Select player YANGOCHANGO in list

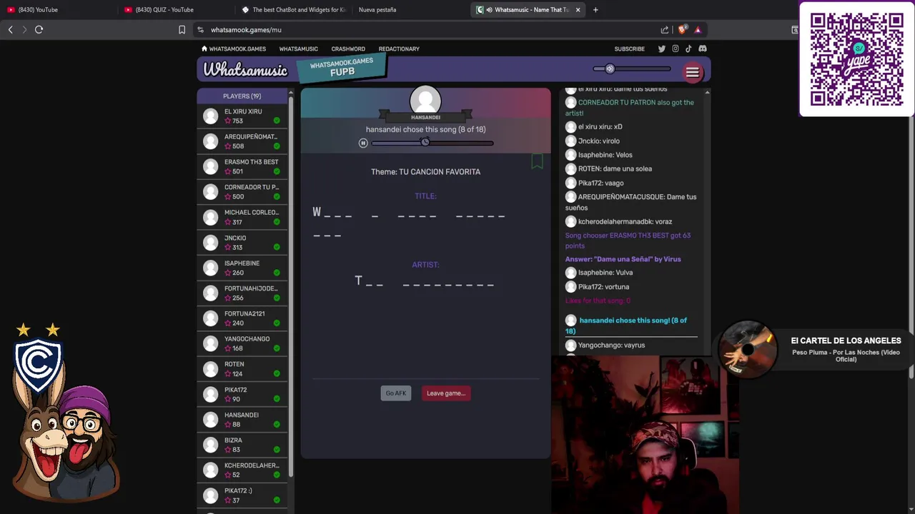242,343
